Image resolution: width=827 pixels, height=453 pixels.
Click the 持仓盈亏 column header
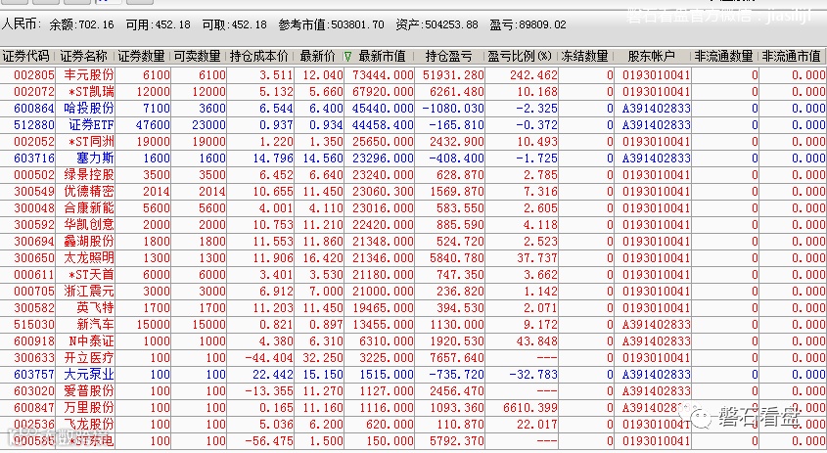click(448, 56)
